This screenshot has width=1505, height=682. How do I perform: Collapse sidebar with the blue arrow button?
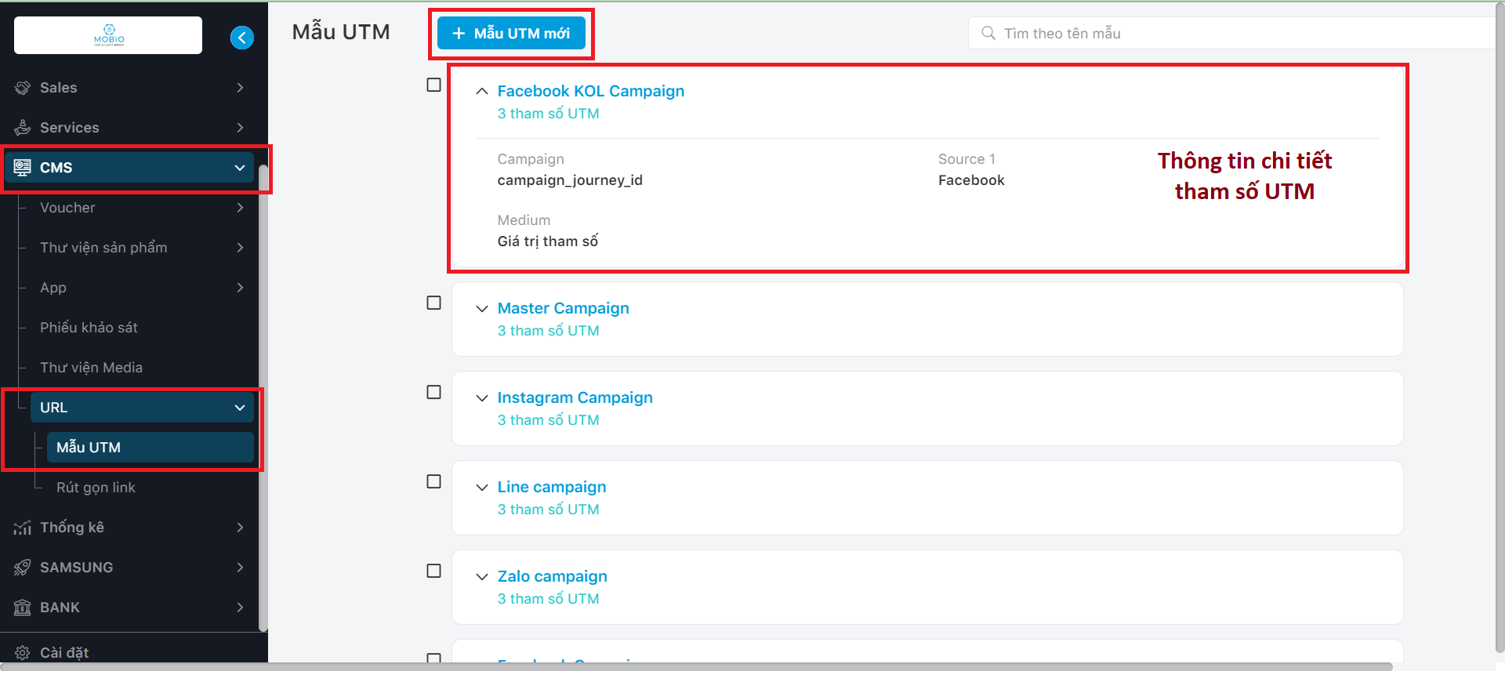tap(242, 38)
